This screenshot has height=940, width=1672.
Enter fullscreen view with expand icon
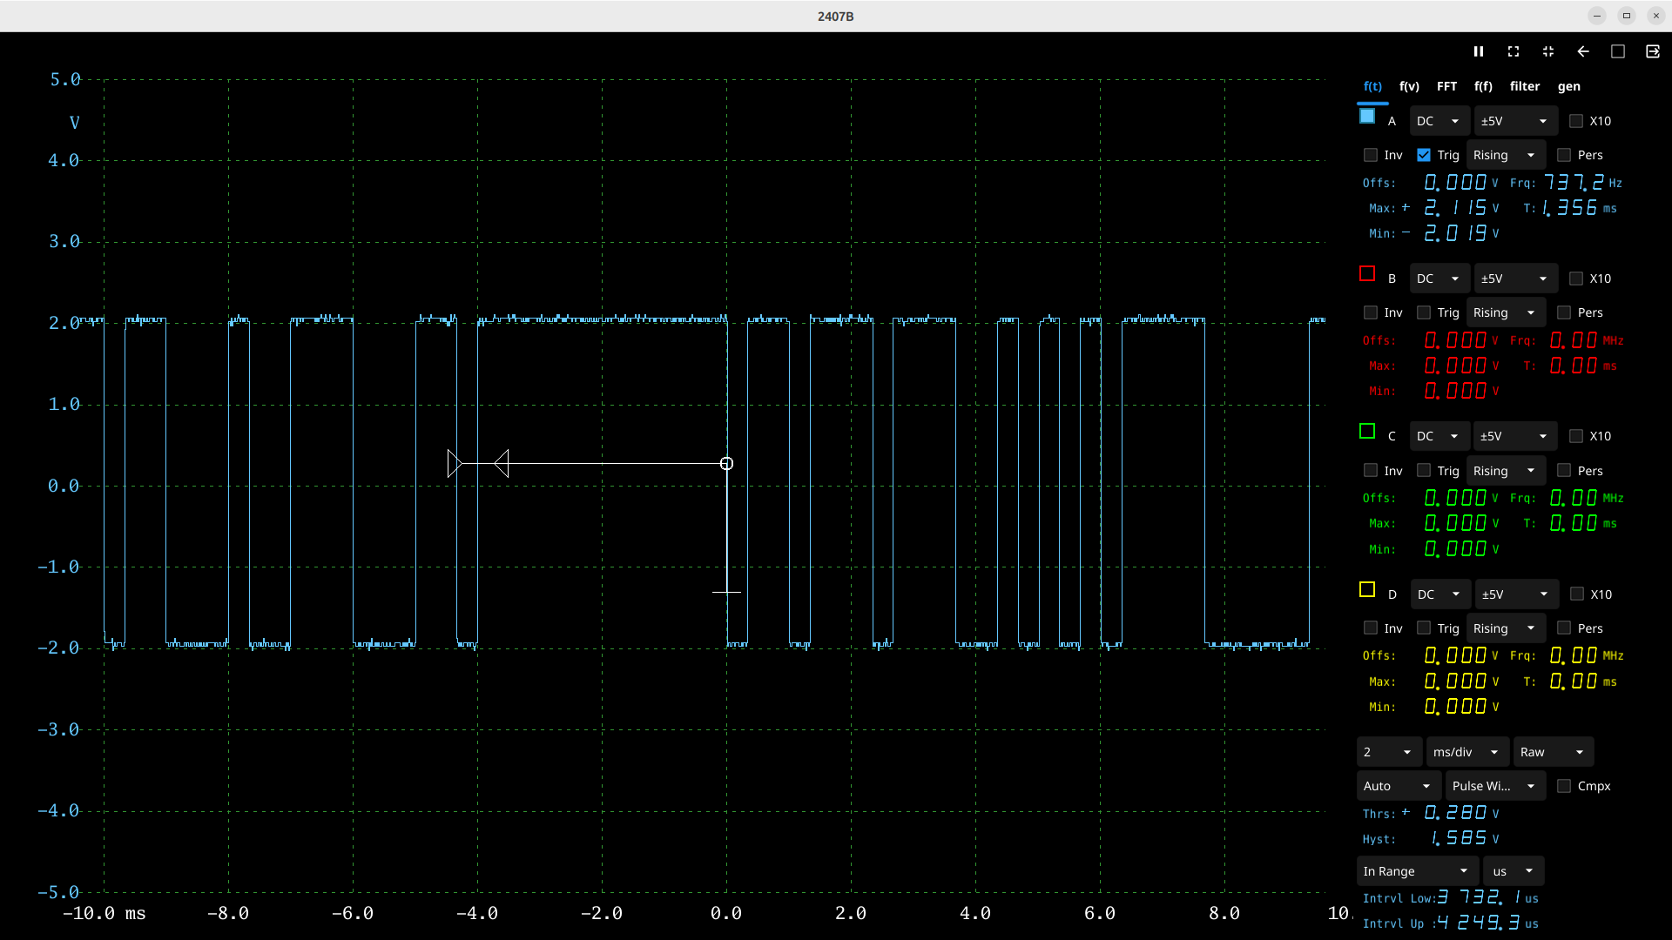point(1514,51)
